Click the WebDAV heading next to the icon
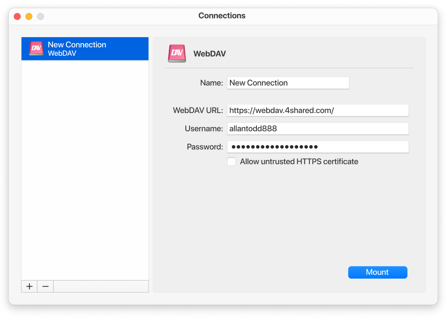Viewport: 446px width, 320px height. point(210,53)
